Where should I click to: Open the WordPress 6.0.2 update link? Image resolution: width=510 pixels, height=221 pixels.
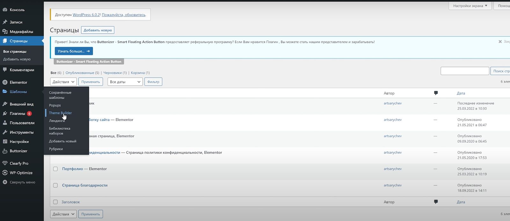point(86,15)
